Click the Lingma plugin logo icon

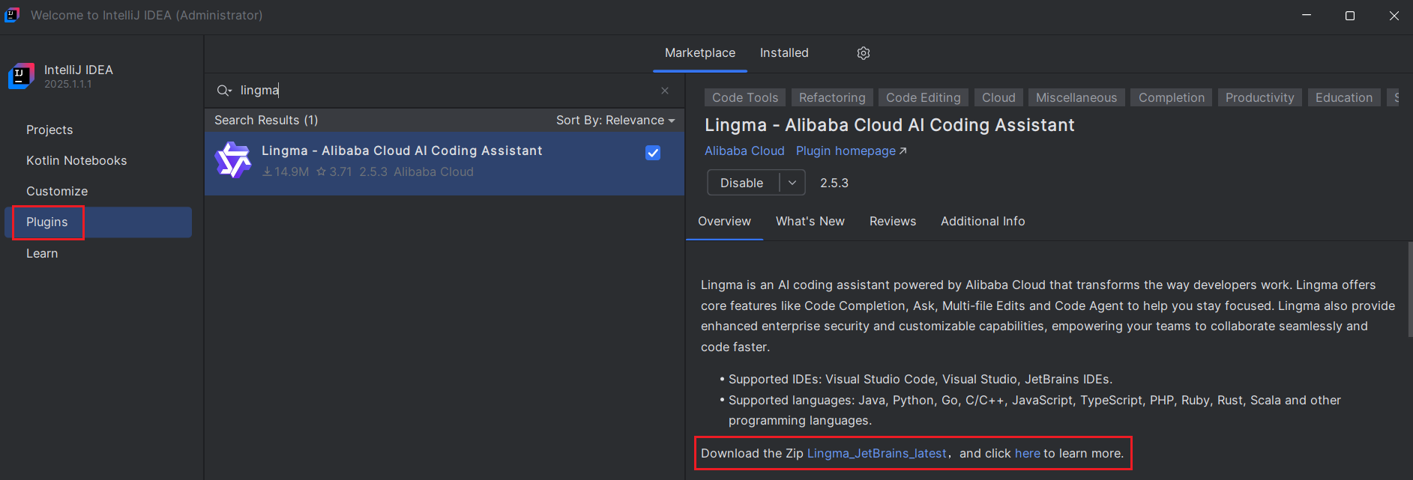click(x=233, y=160)
